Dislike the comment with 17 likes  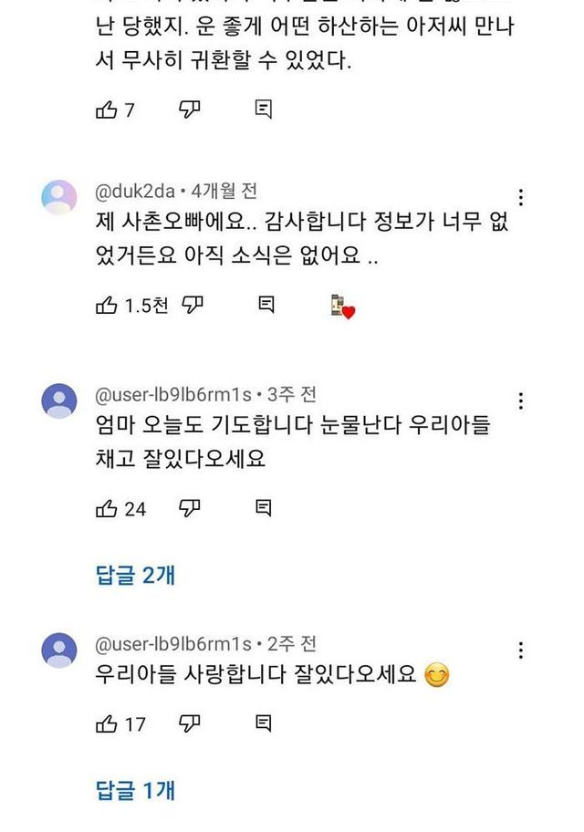click(x=190, y=724)
